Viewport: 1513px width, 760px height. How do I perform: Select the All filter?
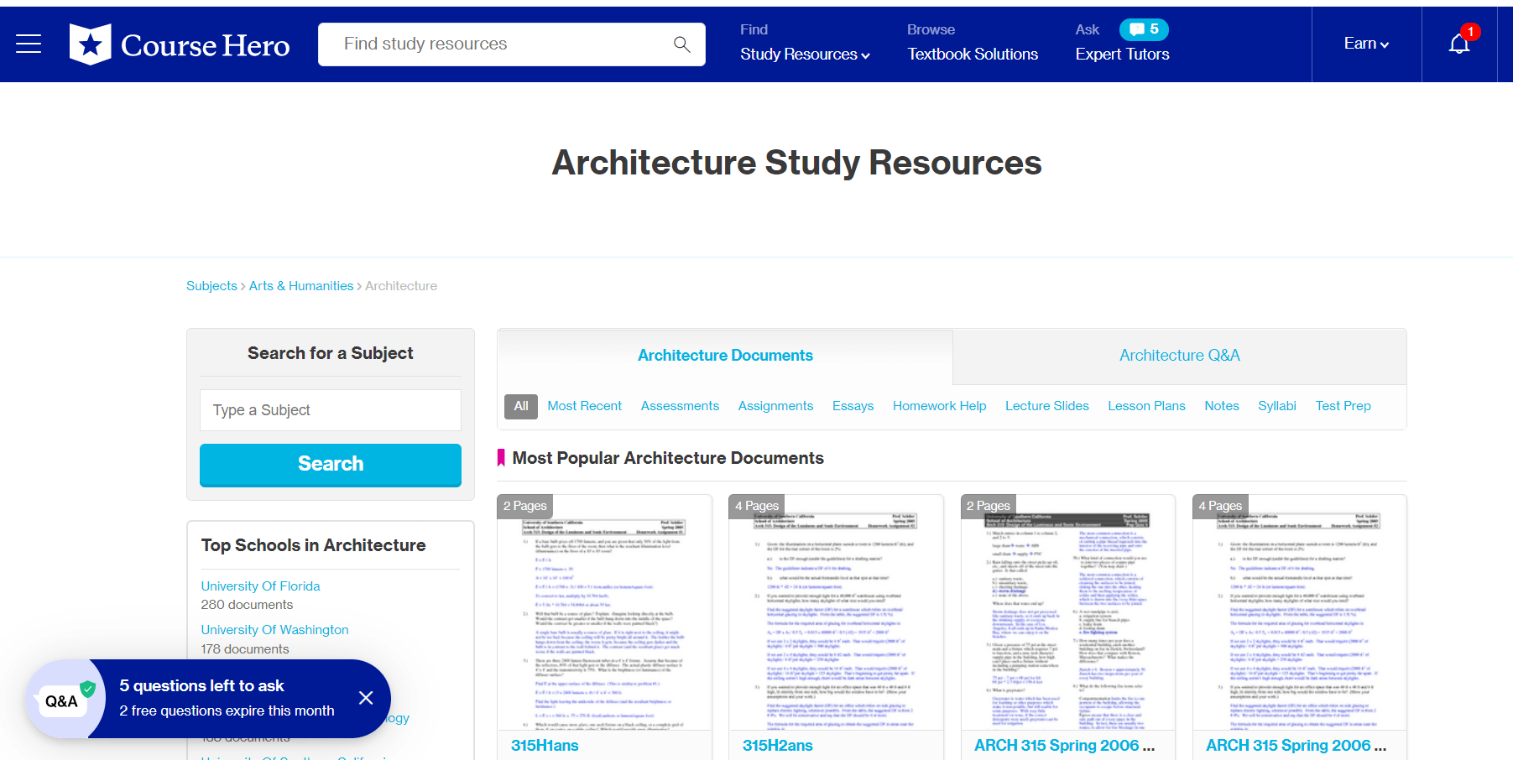coord(521,406)
